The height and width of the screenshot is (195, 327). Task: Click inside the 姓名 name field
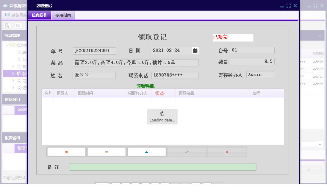coord(94,75)
